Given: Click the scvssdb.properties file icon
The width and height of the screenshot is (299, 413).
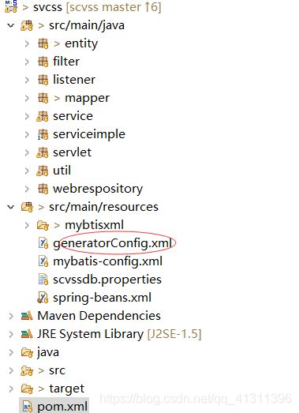Looking at the screenshot, I should click(43, 280).
